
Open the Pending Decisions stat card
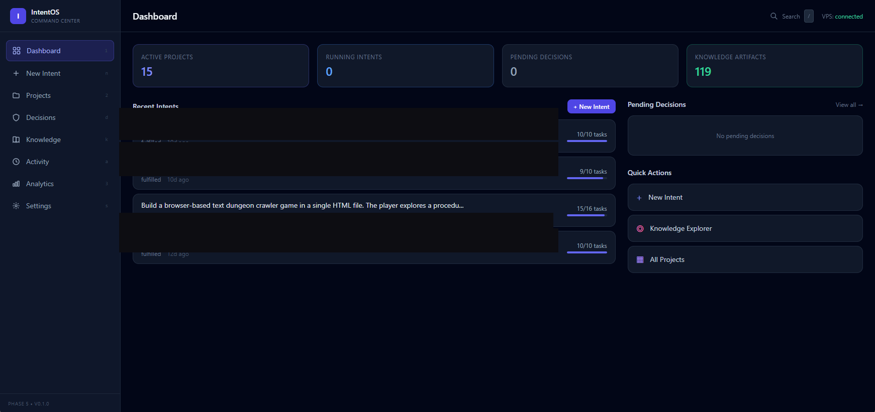pyautogui.click(x=590, y=66)
